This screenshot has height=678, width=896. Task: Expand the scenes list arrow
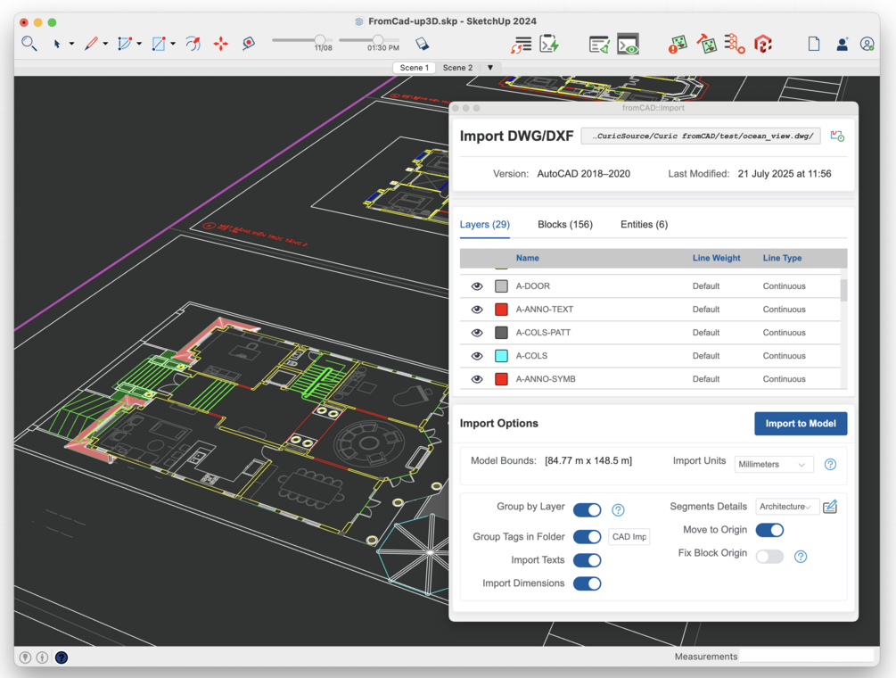(x=489, y=68)
